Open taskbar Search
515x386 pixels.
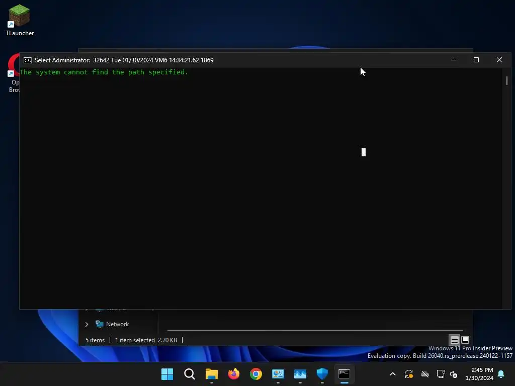tap(190, 374)
